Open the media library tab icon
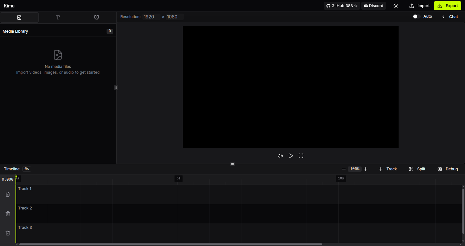Screen dimensions: 465x246 19,17
